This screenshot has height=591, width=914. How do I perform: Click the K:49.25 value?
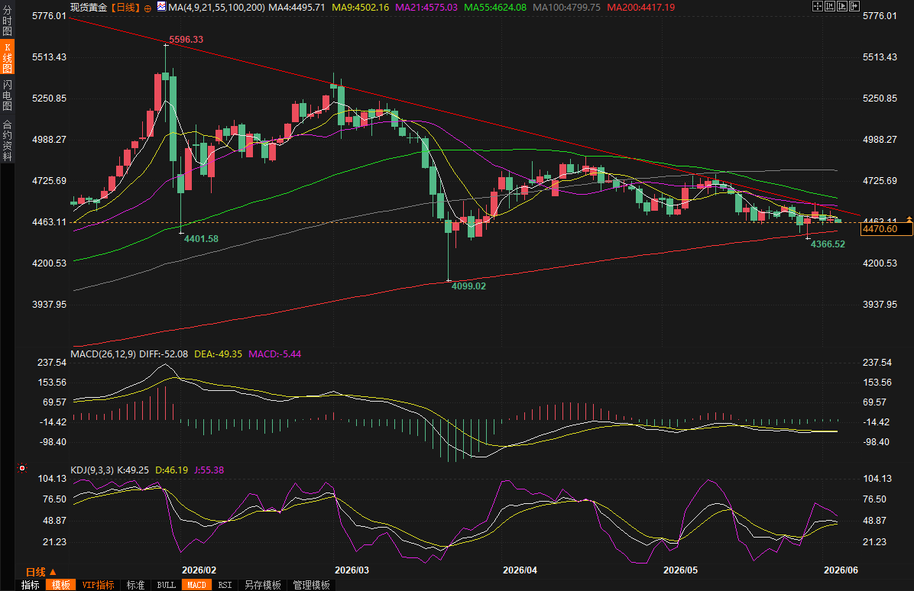(133, 470)
